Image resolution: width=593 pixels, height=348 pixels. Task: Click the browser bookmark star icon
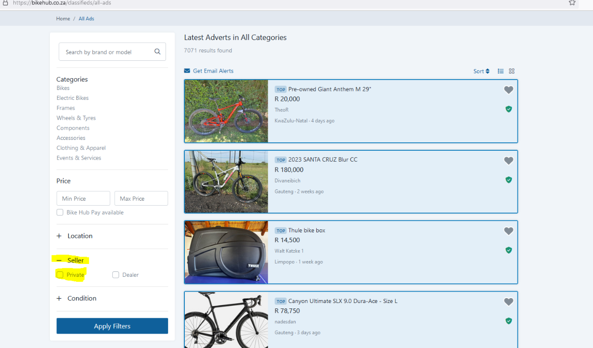pos(572,2)
